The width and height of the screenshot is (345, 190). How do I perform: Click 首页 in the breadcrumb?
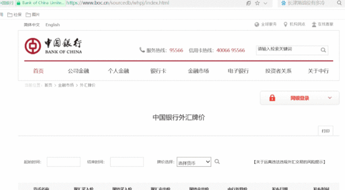coord(48,85)
